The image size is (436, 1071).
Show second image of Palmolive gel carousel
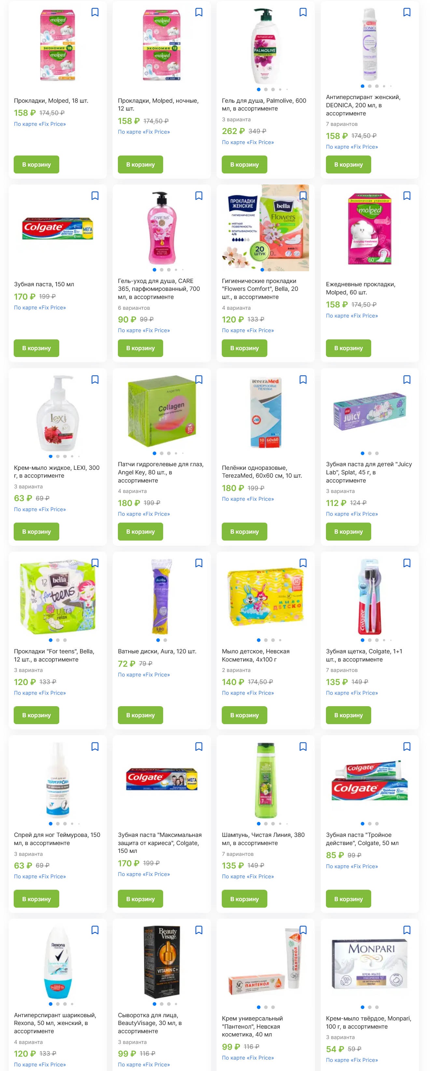(x=266, y=89)
